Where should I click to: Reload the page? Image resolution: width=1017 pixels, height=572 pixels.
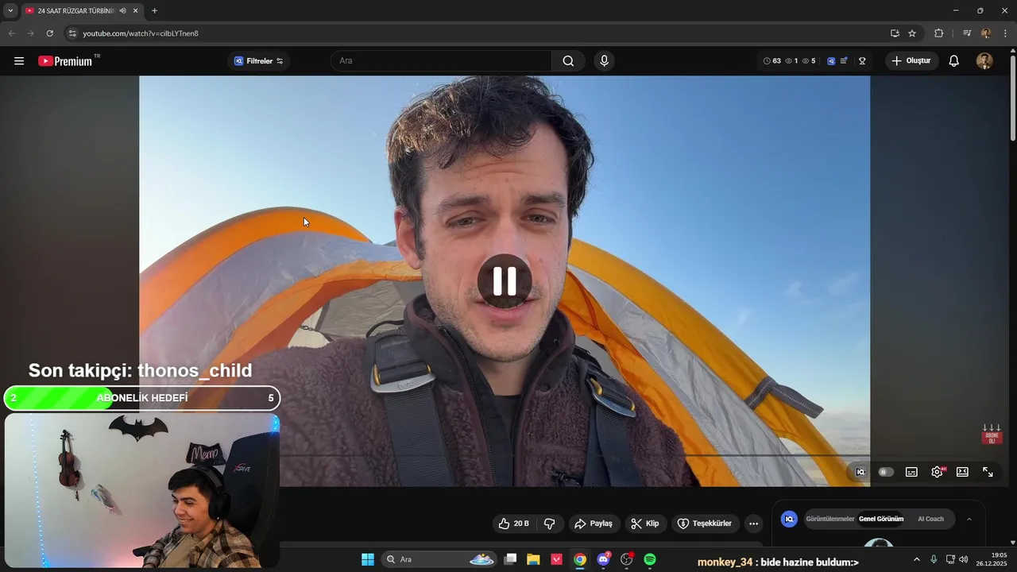click(49, 33)
